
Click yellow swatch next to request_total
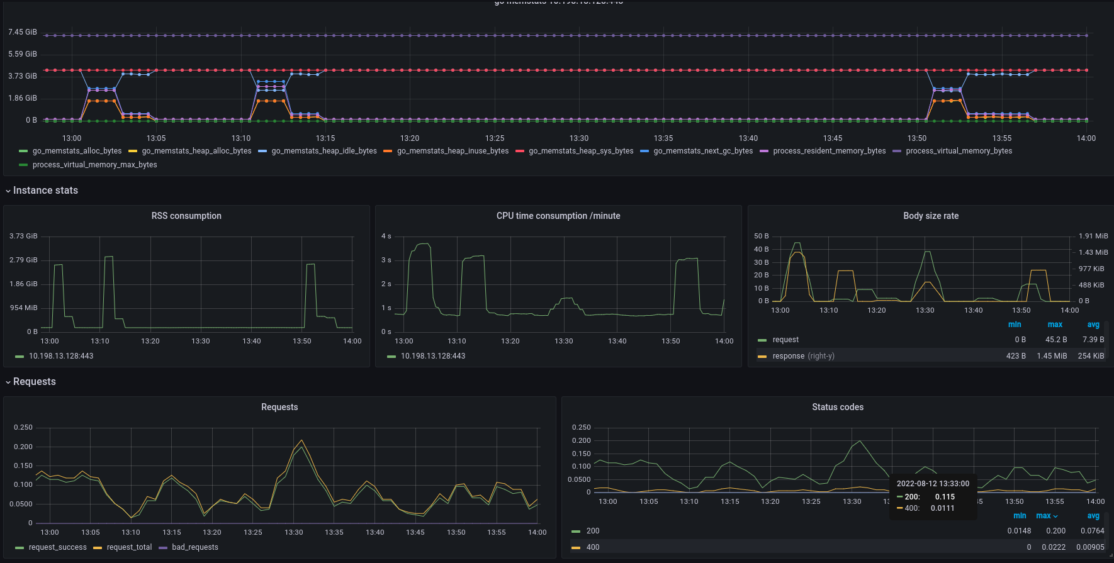[98, 548]
